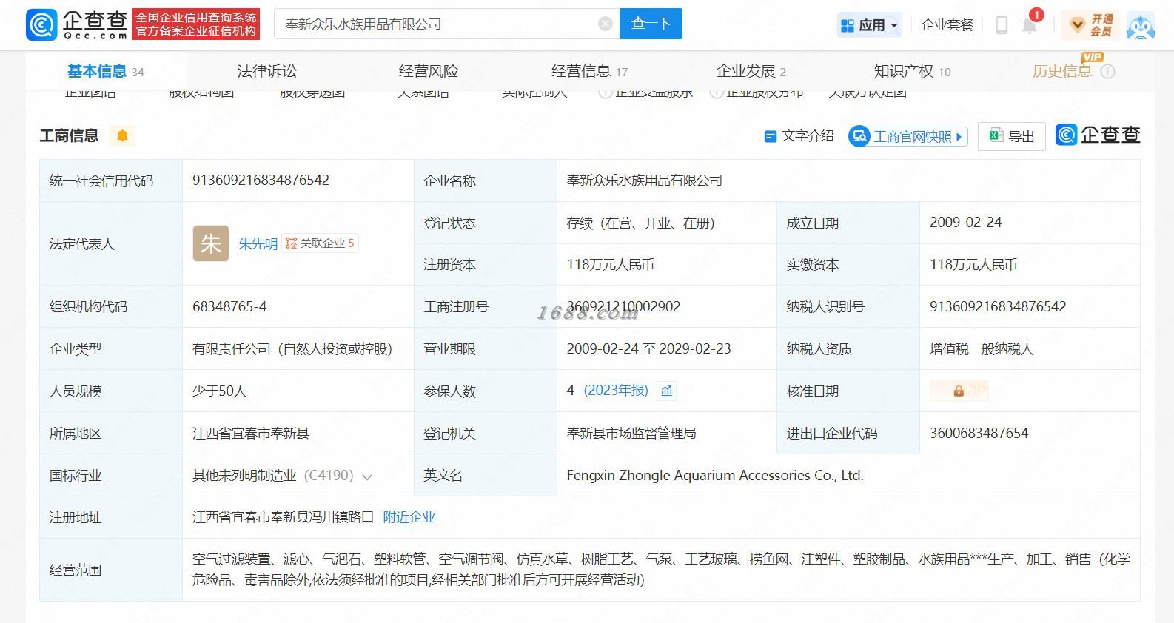Viewport: 1174px width, 623px height.
Task: Select company name 奉新众乐水族用品有限公司 in table
Action: 644,180
